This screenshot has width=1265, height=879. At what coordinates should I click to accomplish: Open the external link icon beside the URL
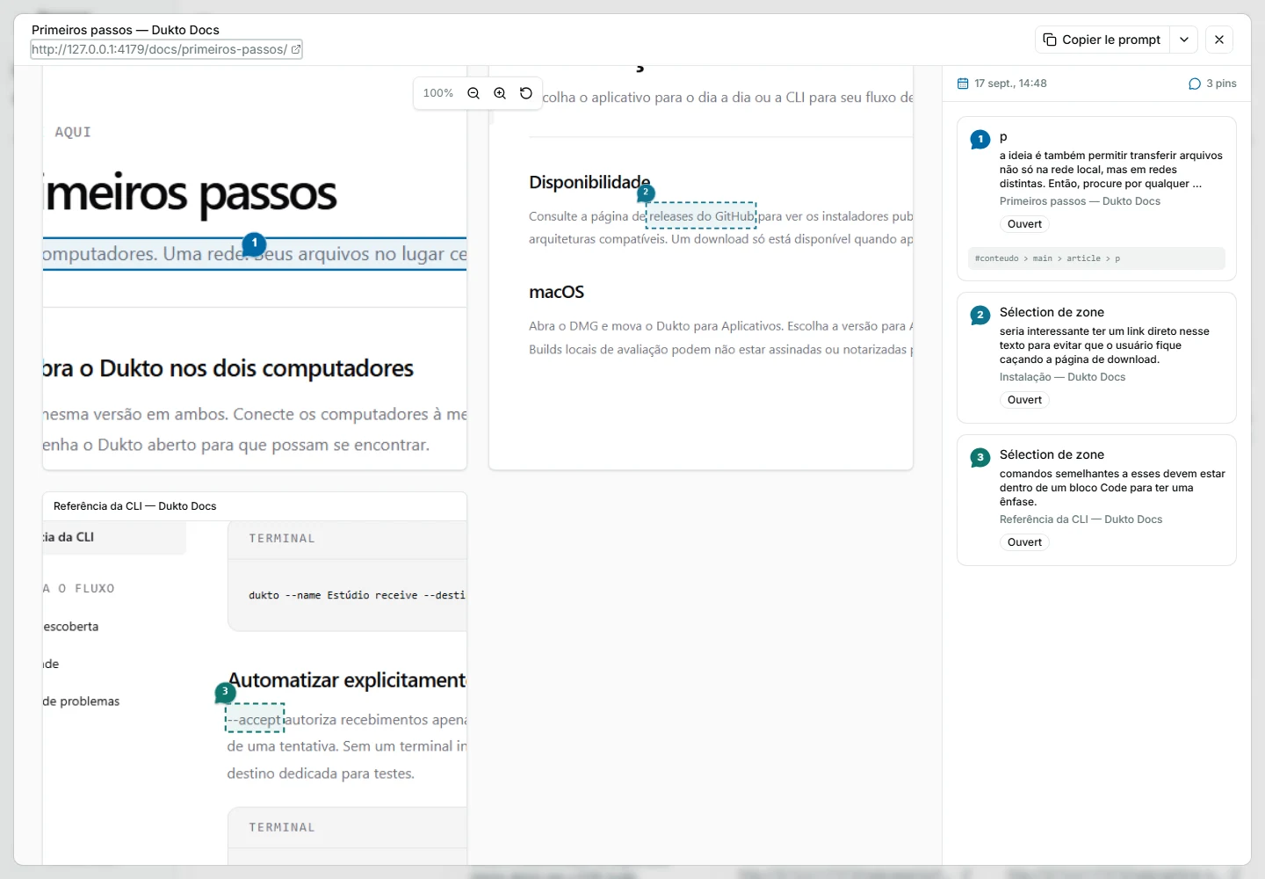[x=296, y=49]
